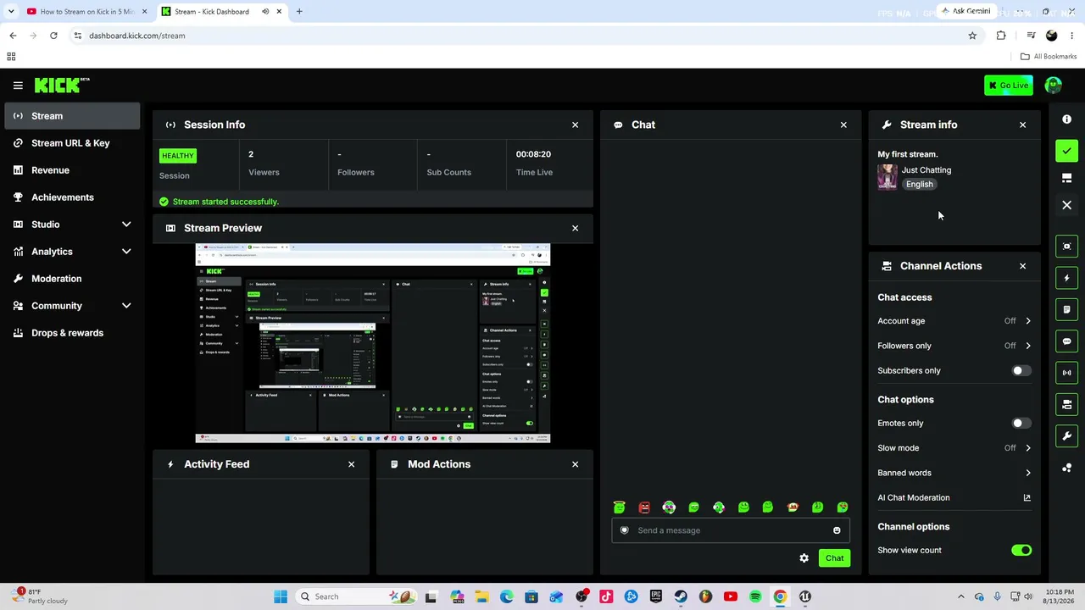This screenshot has width=1085, height=610.
Task: Click the Send a message field
Action: point(731,530)
